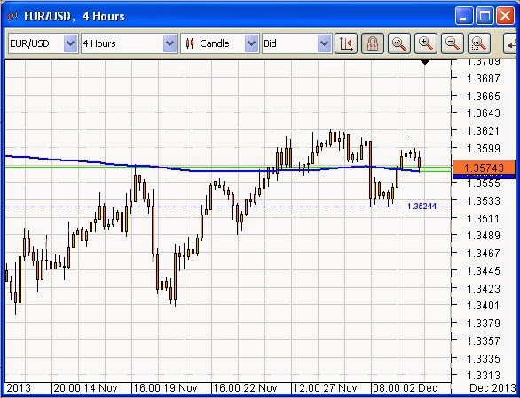Click the black triangle marker atop chart

(425, 62)
